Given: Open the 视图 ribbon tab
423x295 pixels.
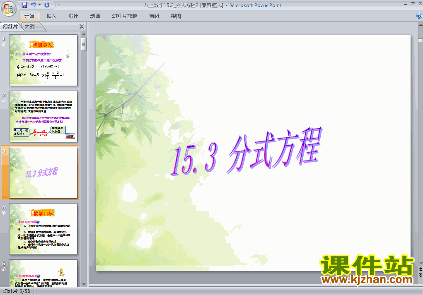Looking at the screenshot, I should pyautogui.click(x=176, y=16).
